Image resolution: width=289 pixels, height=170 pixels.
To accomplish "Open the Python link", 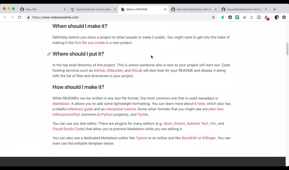I will pyautogui.click(x=107, y=114).
